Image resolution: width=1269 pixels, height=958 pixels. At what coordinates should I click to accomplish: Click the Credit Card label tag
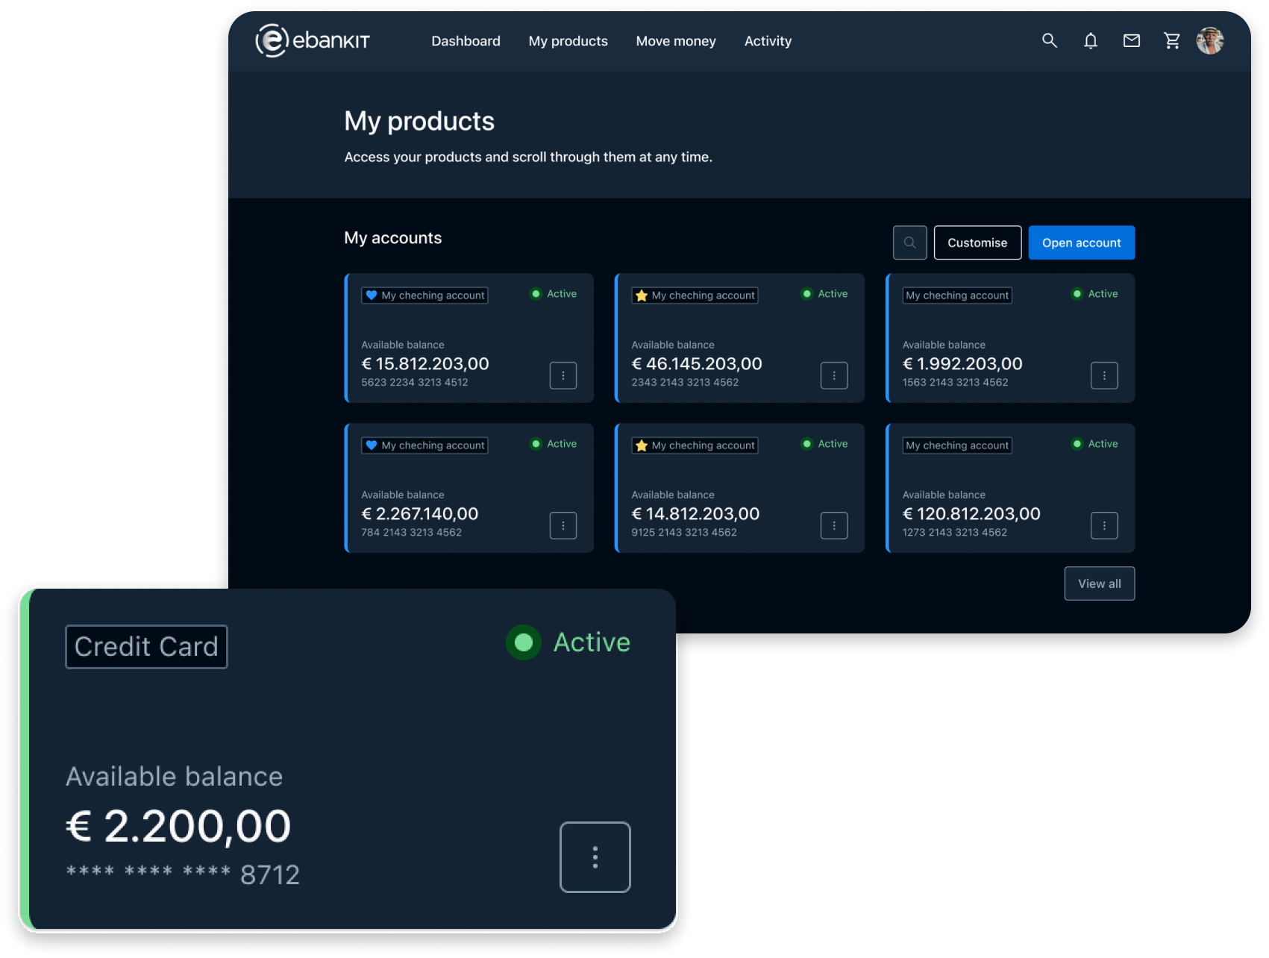tap(146, 647)
